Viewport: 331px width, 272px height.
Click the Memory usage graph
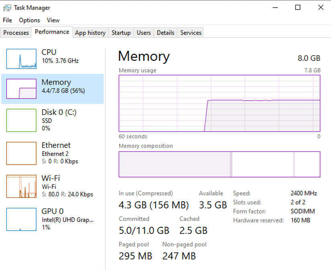coord(219,103)
